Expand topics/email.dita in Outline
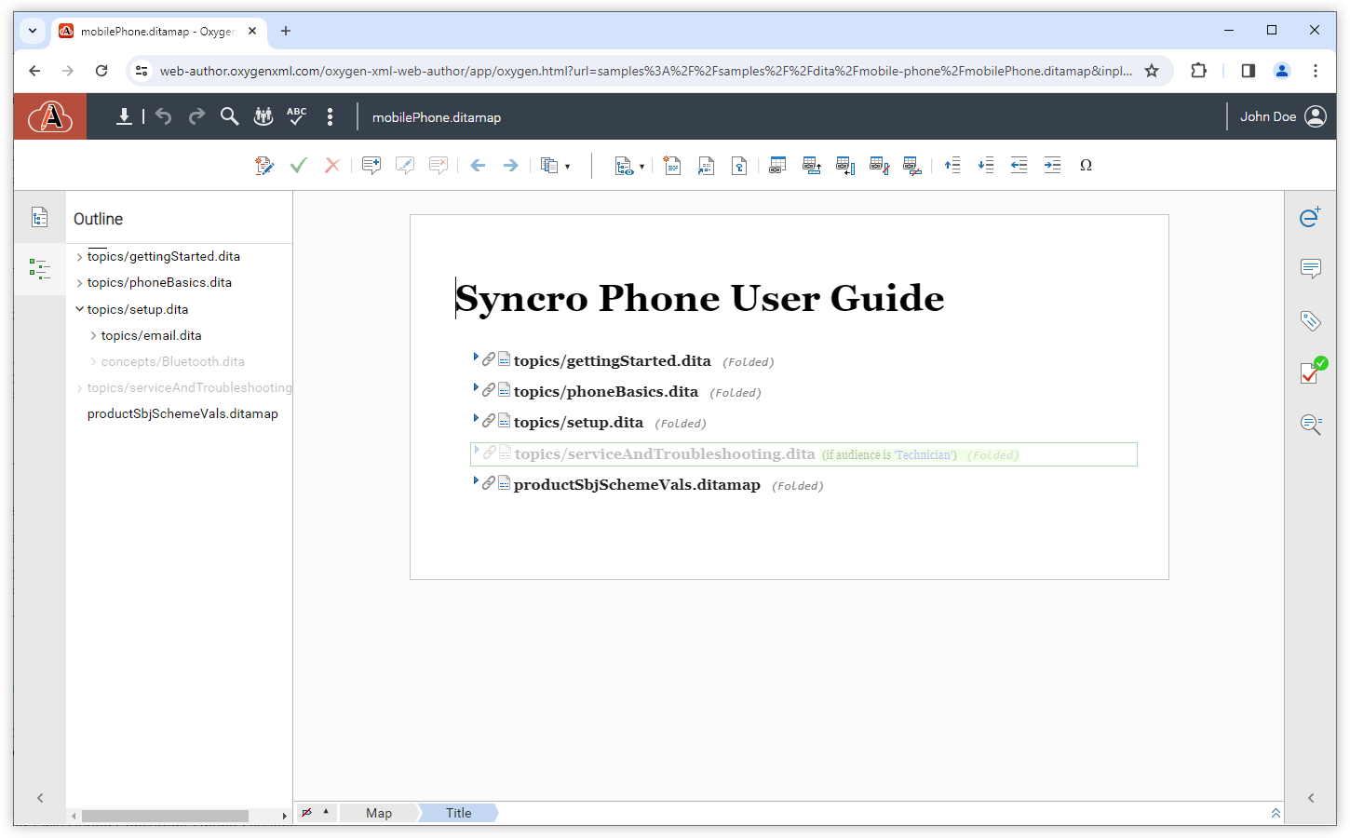The image size is (1350, 838). 94,335
